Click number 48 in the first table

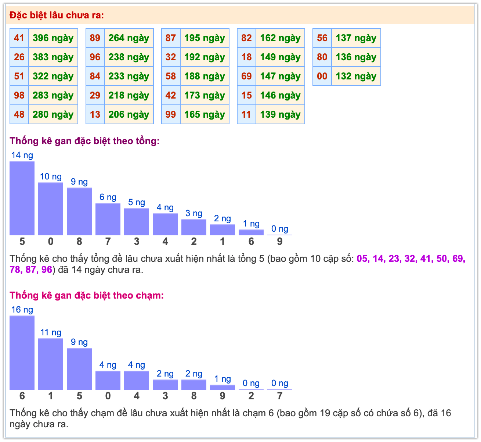(x=19, y=114)
